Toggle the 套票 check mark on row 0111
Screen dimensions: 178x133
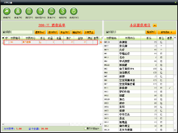coord(170,88)
